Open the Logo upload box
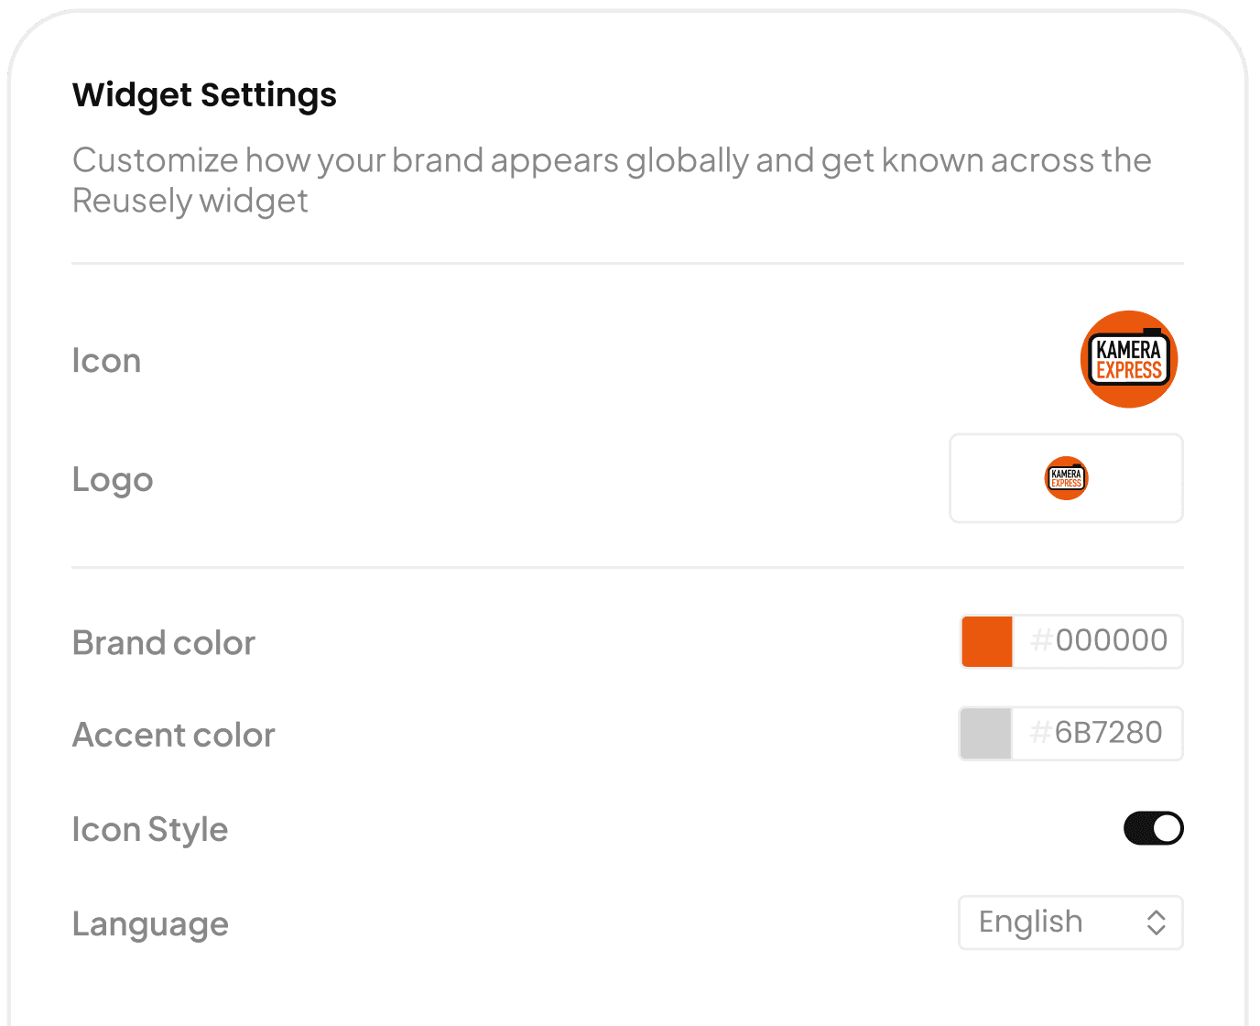Screen dimensions: 1260x1026 pos(1067,478)
